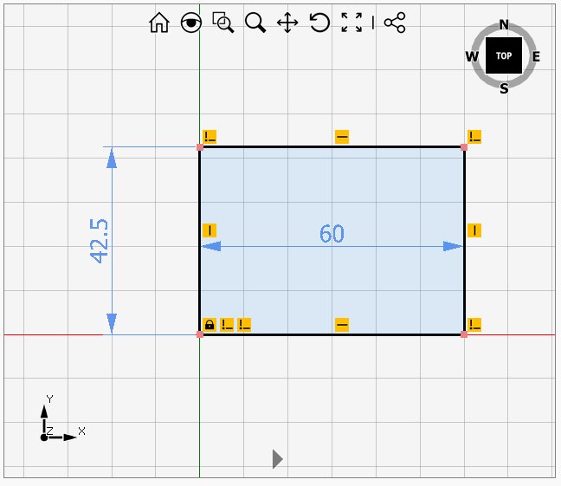The image size is (561, 486).
Task: Select the 60 width dimension value
Action: click(332, 234)
